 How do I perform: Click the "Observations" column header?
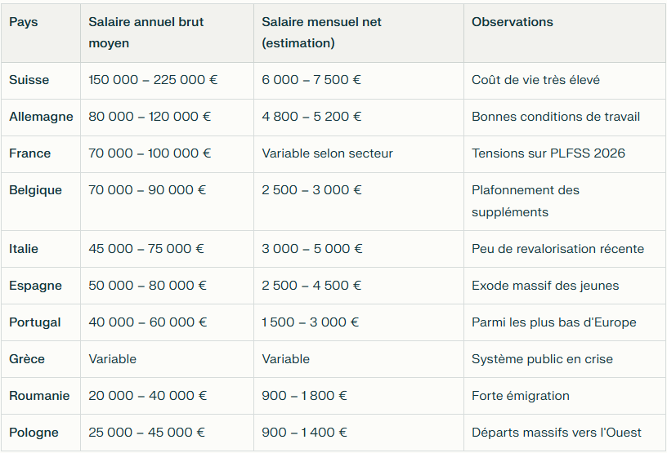click(513, 22)
